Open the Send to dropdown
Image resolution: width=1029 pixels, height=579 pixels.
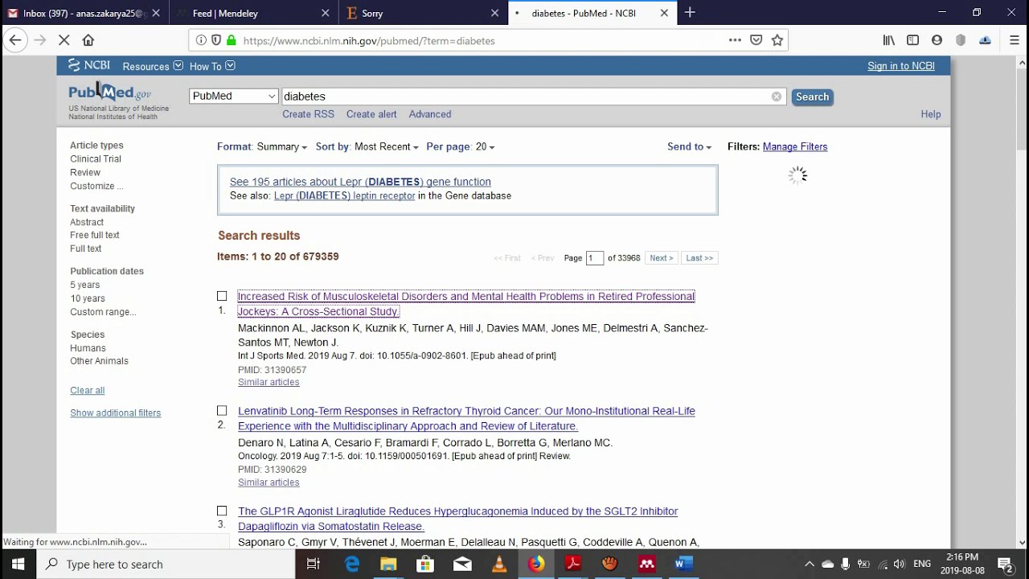689,146
